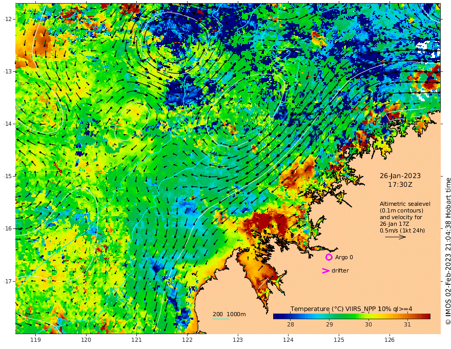Click the 0.5m/s reference velocity arrow
The width and height of the screenshot is (451, 349).
[x=396, y=237]
